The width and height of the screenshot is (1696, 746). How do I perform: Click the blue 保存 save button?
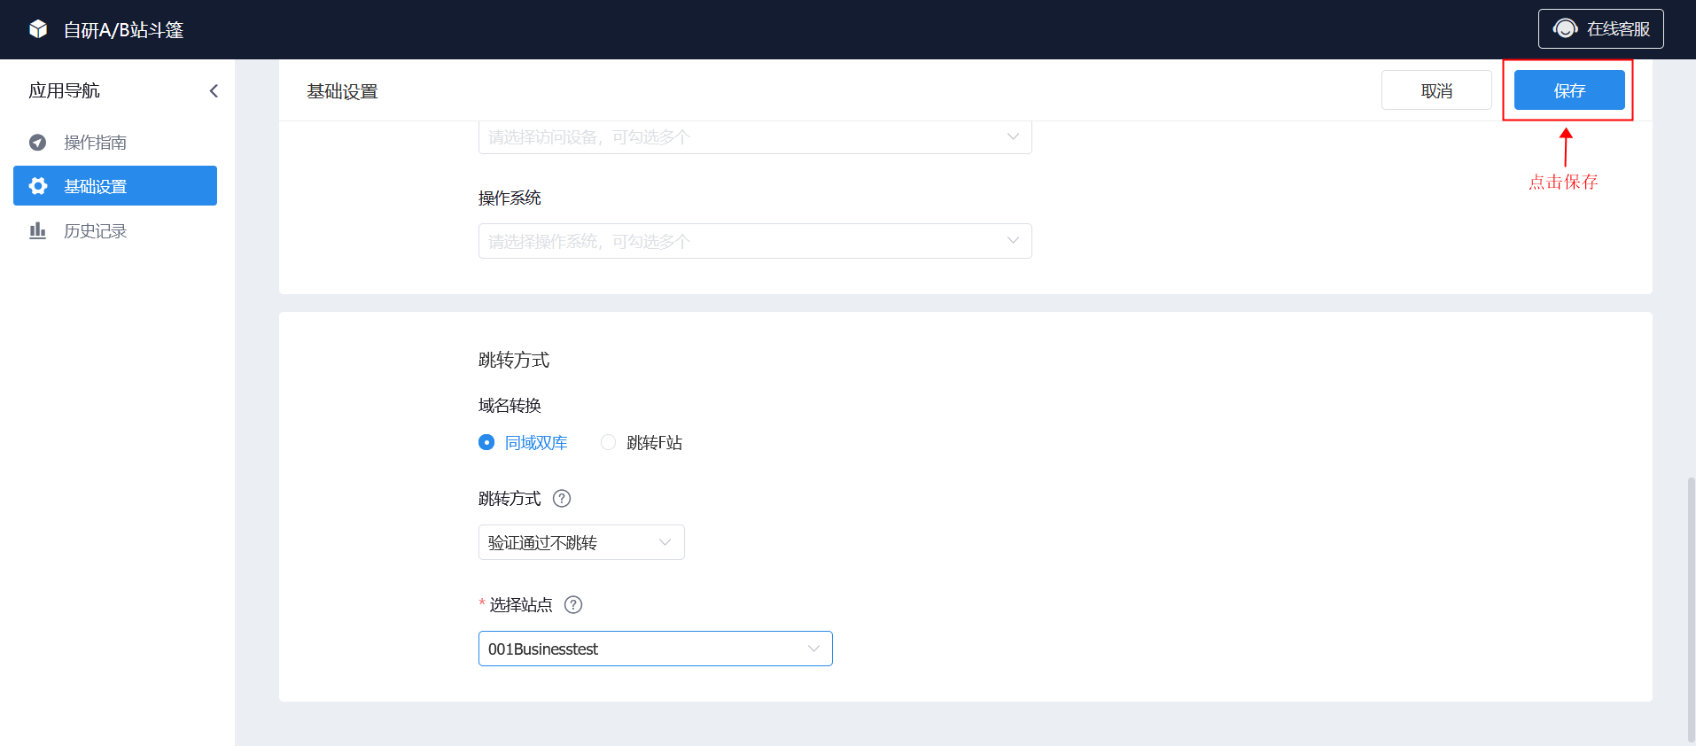[1569, 90]
